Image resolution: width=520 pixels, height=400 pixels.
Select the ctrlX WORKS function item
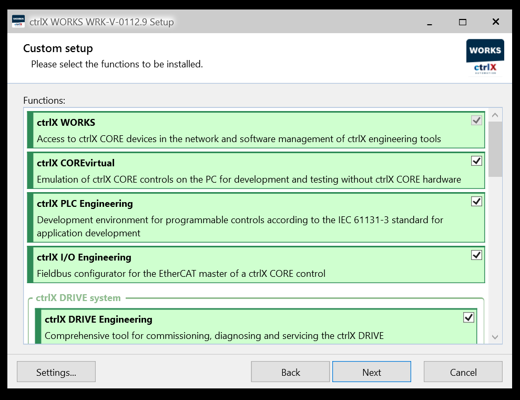[256, 130]
